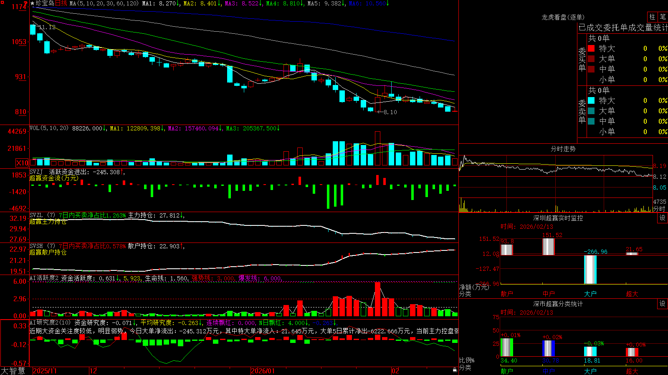The width and height of the screenshot is (668, 375).
Task: Click 时间: 2026/02/13 in 实时监控 panel
Action: click(526, 227)
